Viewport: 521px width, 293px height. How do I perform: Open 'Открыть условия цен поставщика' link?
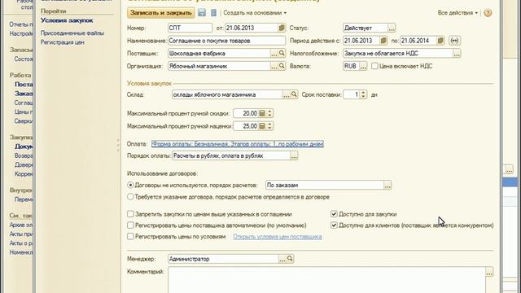click(x=278, y=237)
